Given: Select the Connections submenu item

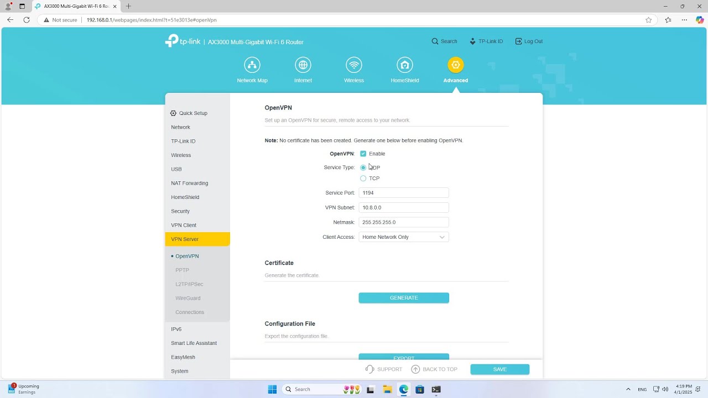Looking at the screenshot, I should (x=190, y=312).
